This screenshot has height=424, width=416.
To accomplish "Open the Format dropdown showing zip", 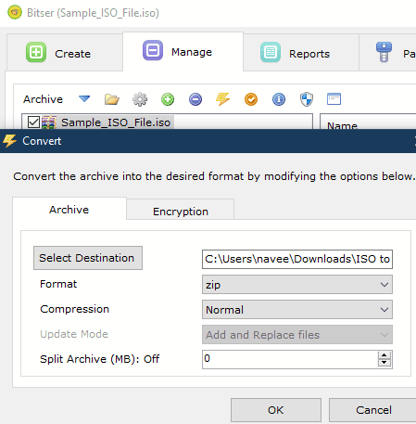I will click(297, 284).
